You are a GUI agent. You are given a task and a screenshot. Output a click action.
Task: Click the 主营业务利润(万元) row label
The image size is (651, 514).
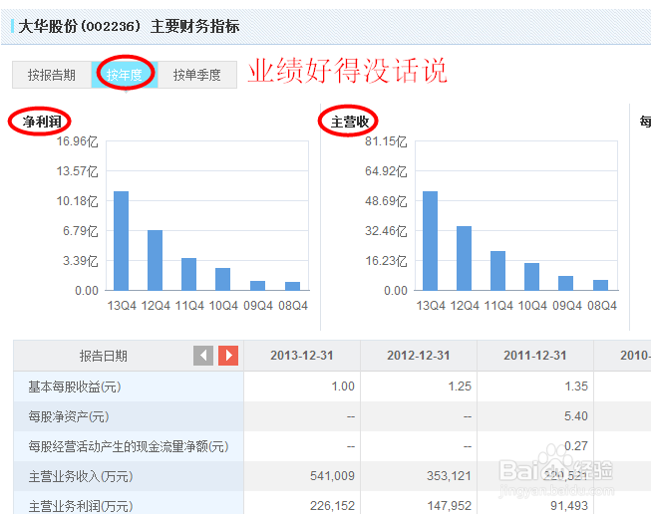click(x=81, y=506)
